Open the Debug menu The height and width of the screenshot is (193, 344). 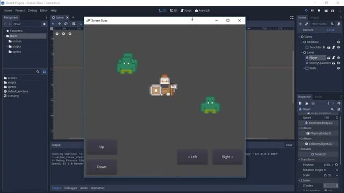[x=32, y=11]
